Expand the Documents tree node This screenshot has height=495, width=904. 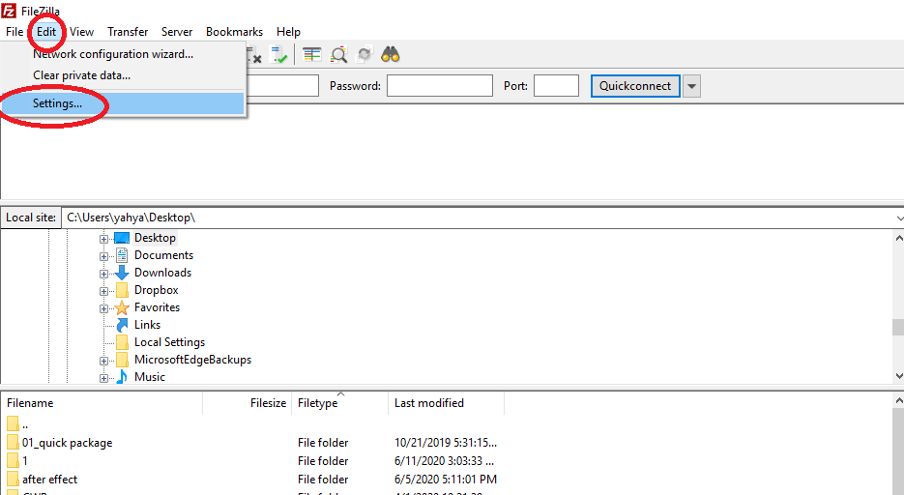(103, 256)
